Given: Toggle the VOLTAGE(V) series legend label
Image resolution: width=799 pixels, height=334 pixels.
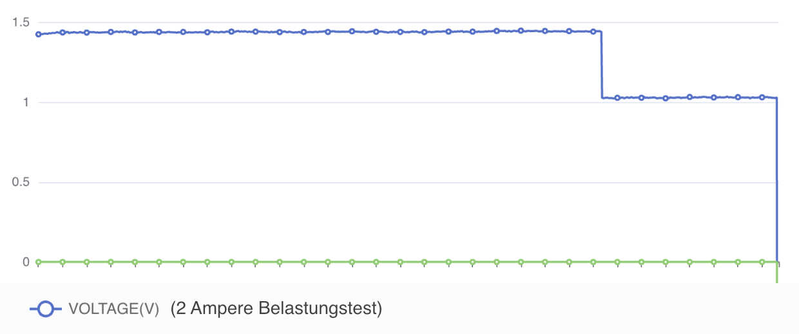Looking at the screenshot, I should (x=113, y=310).
